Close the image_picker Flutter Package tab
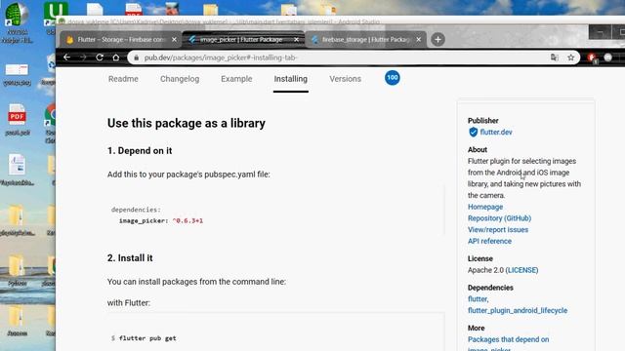The width and height of the screenshot is (625, 351). [x=296, y=39]
